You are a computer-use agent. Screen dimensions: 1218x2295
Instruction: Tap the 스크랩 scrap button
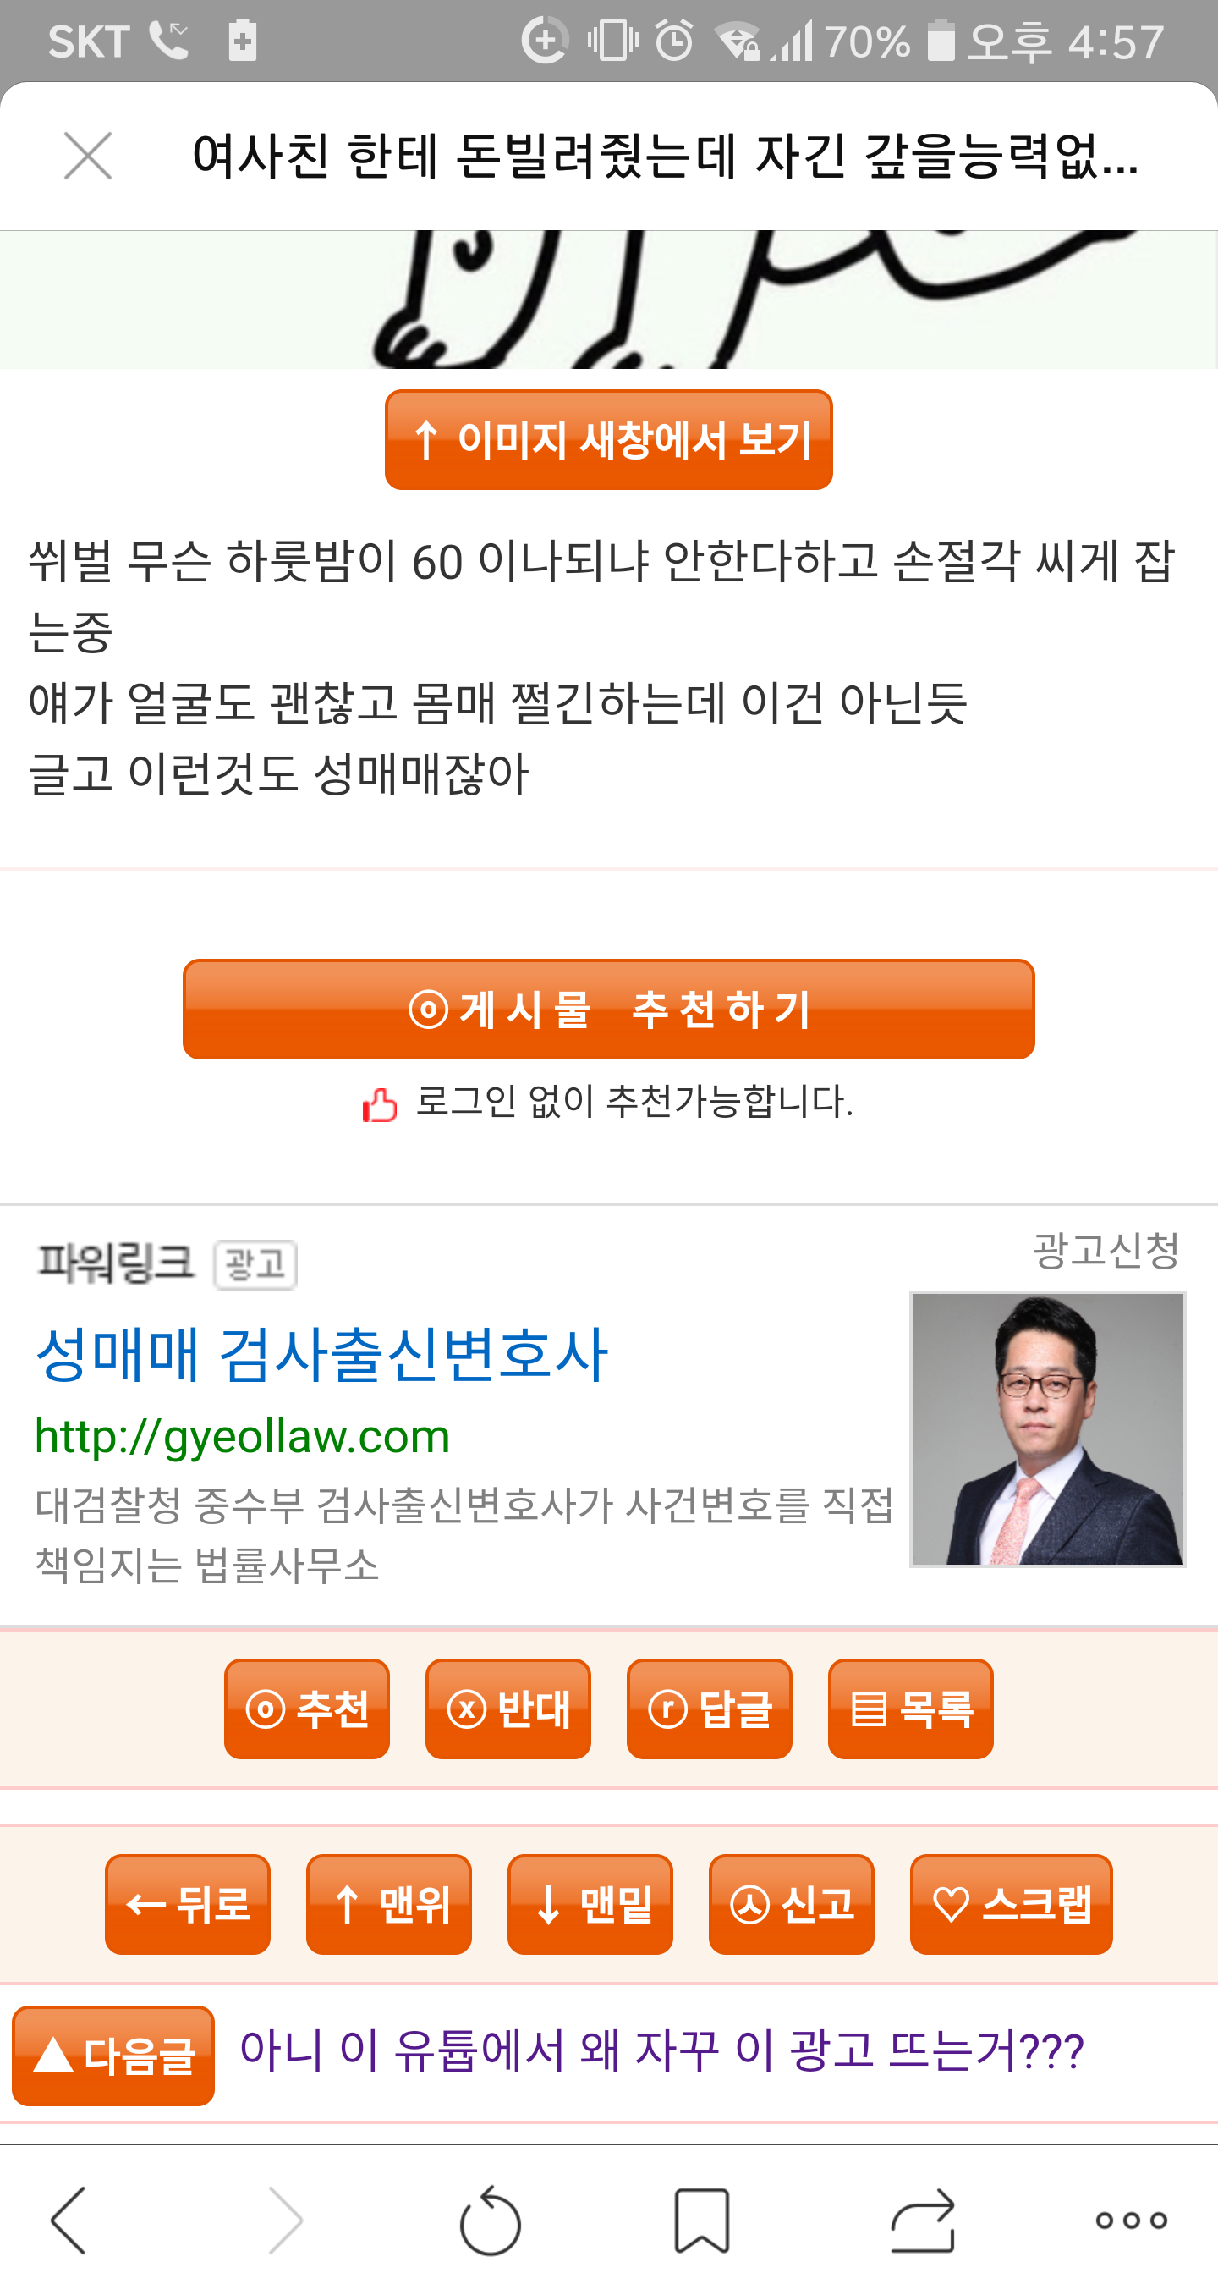click(x=1012, y=1904)
